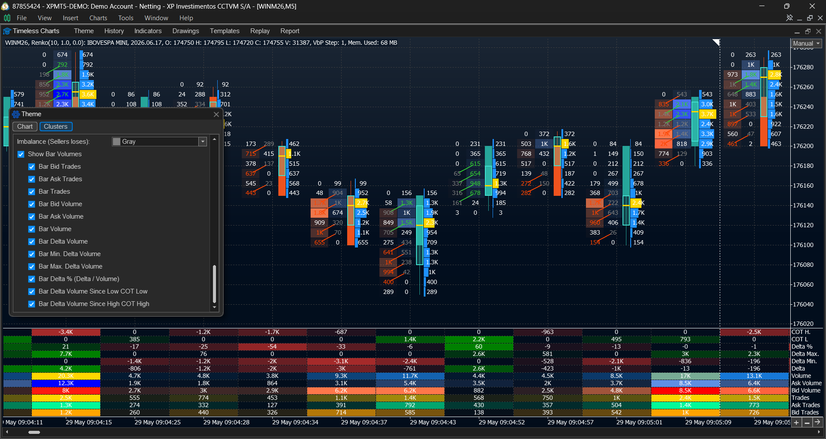Click History in Timeless Charts toolbar
Screen dimensions: 826x439
pyautogui.click(x=114, y=31)
